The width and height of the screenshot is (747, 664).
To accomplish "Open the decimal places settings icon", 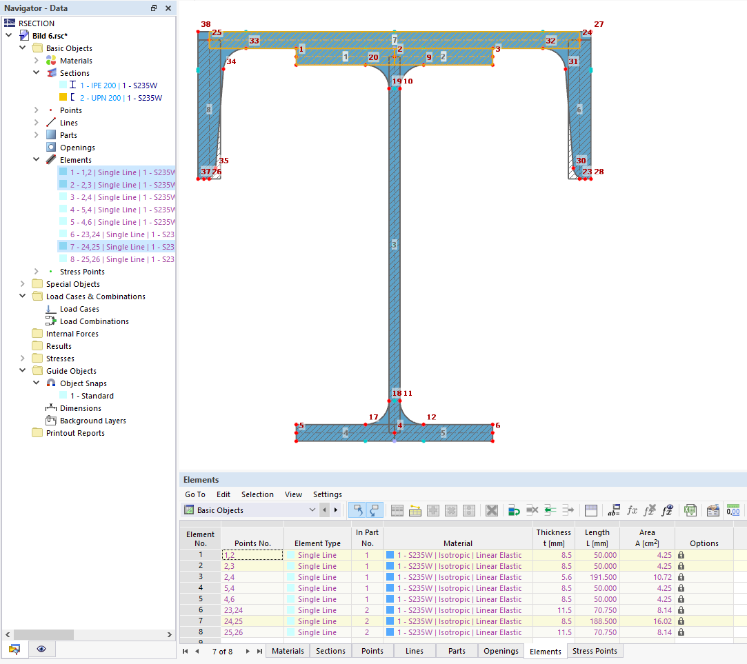I will coord(733,510).
